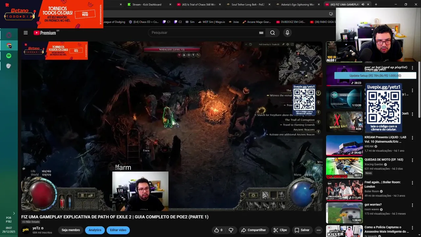Open the yeTz channel avatar
The width and height of the screenshot is (421, 237).
[x=26, y=230]
